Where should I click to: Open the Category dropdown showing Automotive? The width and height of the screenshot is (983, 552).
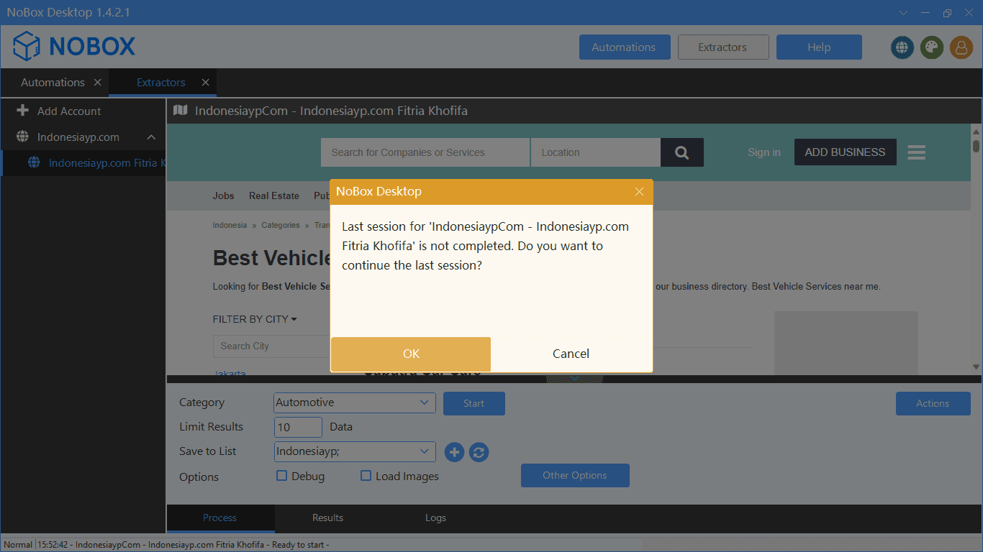pos(354,402)
